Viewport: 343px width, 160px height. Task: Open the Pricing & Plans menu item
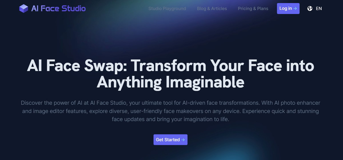pos(253,9)
